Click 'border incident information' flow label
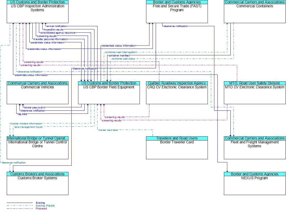This screenshot has height=213, width=288. (26, 124)
